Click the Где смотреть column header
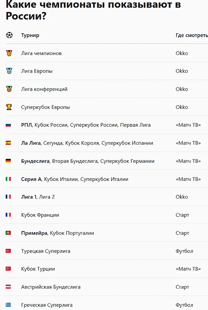208x310 pixels. 191,35
